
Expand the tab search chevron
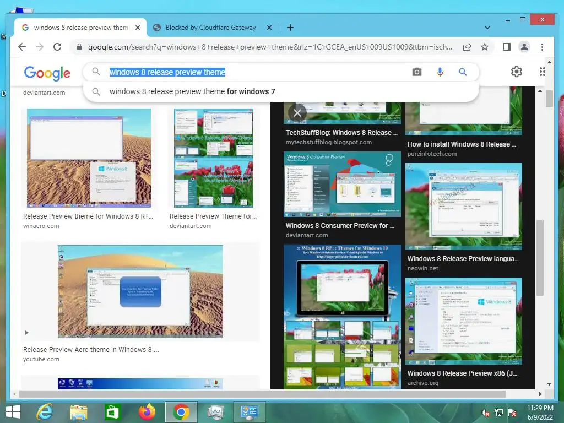click(x=487, y=28)
